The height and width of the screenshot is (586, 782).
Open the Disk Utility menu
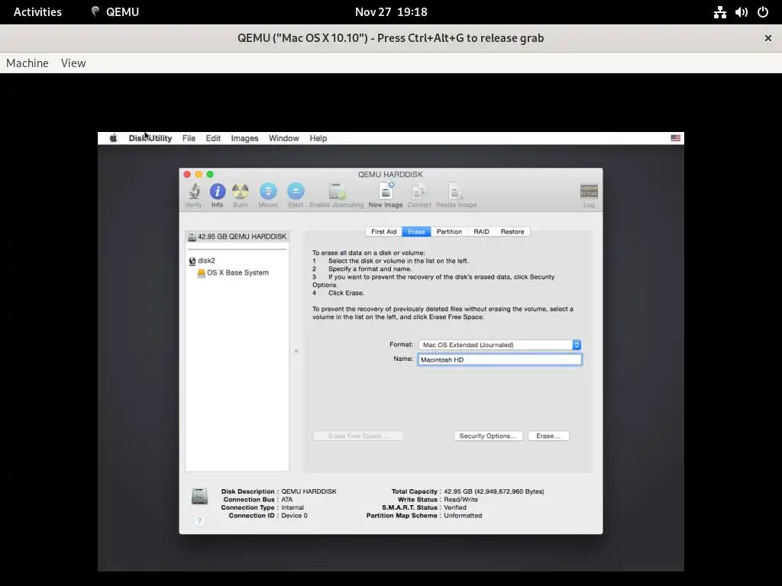[150, 139]
